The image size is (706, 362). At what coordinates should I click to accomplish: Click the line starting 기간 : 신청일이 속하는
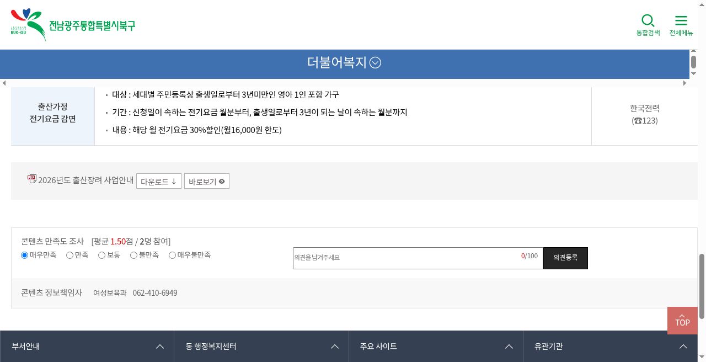click(x=260, y=113)
